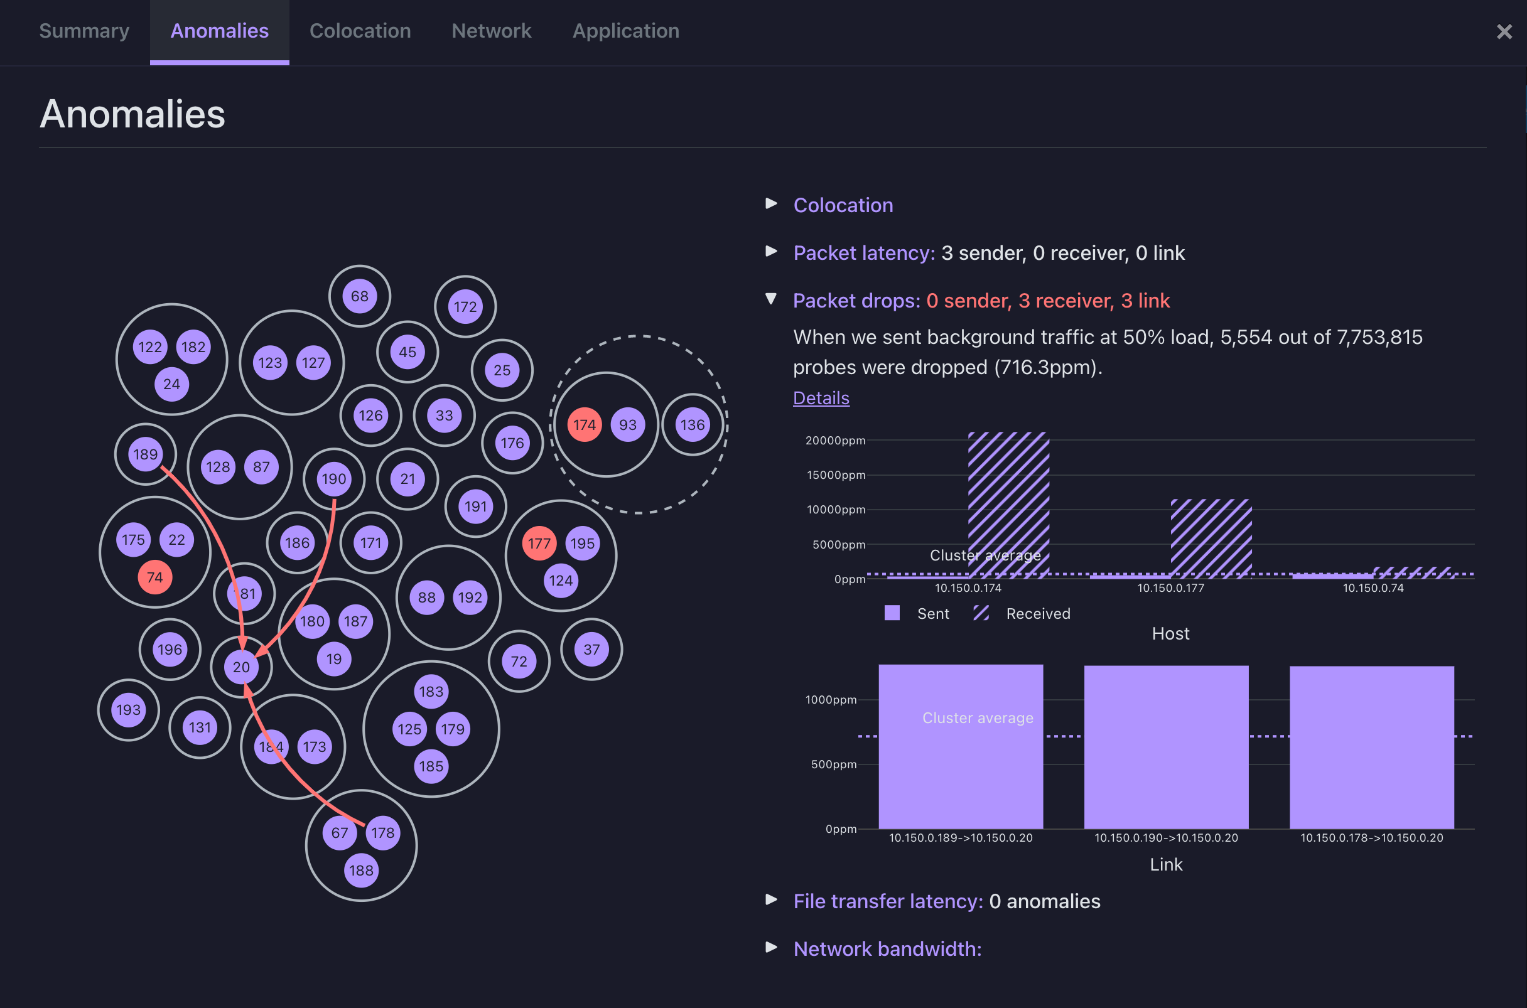The width and height of the screenshot is (1527, 1008).
Task: Select node 178 in the graph
Action: pyautogui.click(x=382, y=833)
